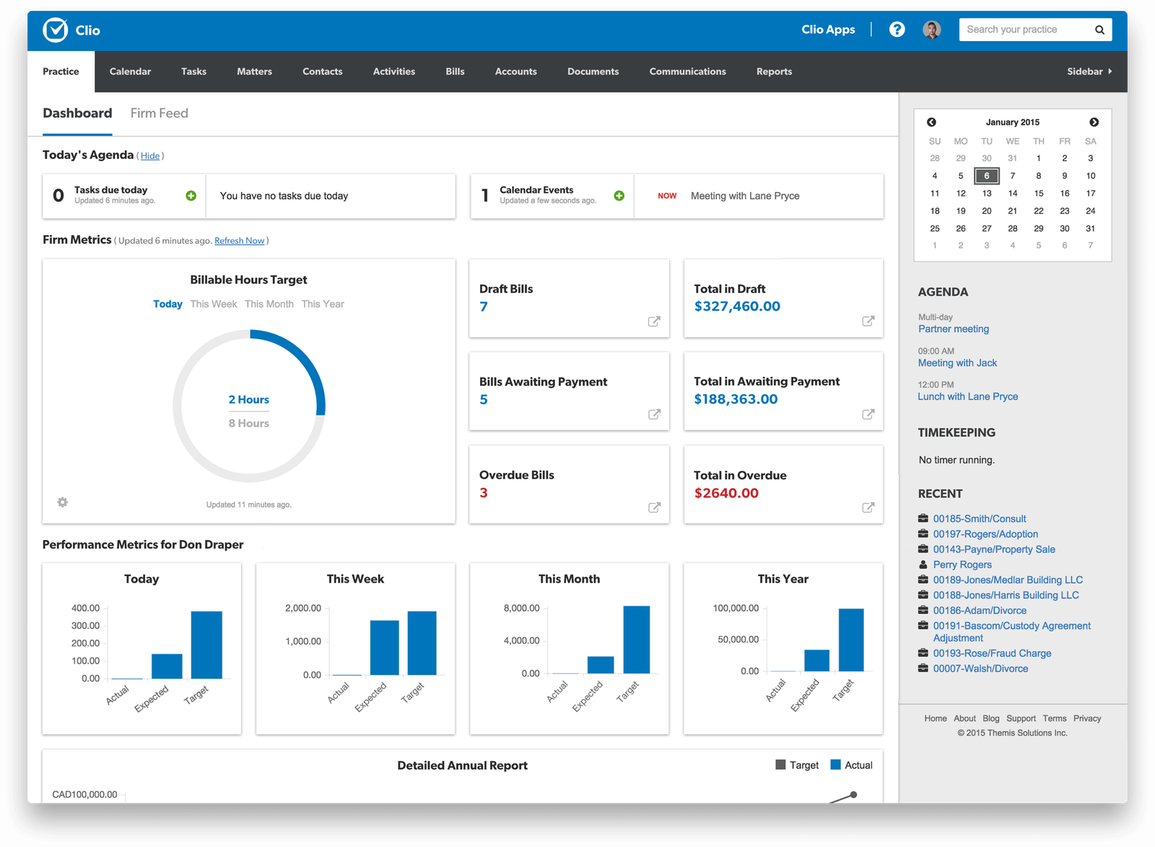Hide Today's Agenda section
The width and height of the screenshot is (1155, 847).
click(x=150, y=156)
